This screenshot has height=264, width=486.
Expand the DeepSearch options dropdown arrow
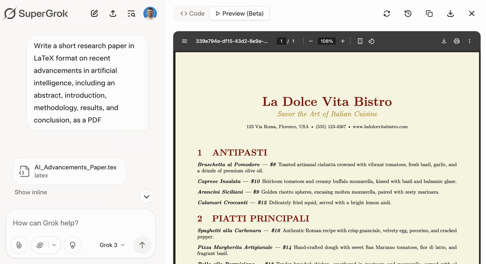coord(55,245)
